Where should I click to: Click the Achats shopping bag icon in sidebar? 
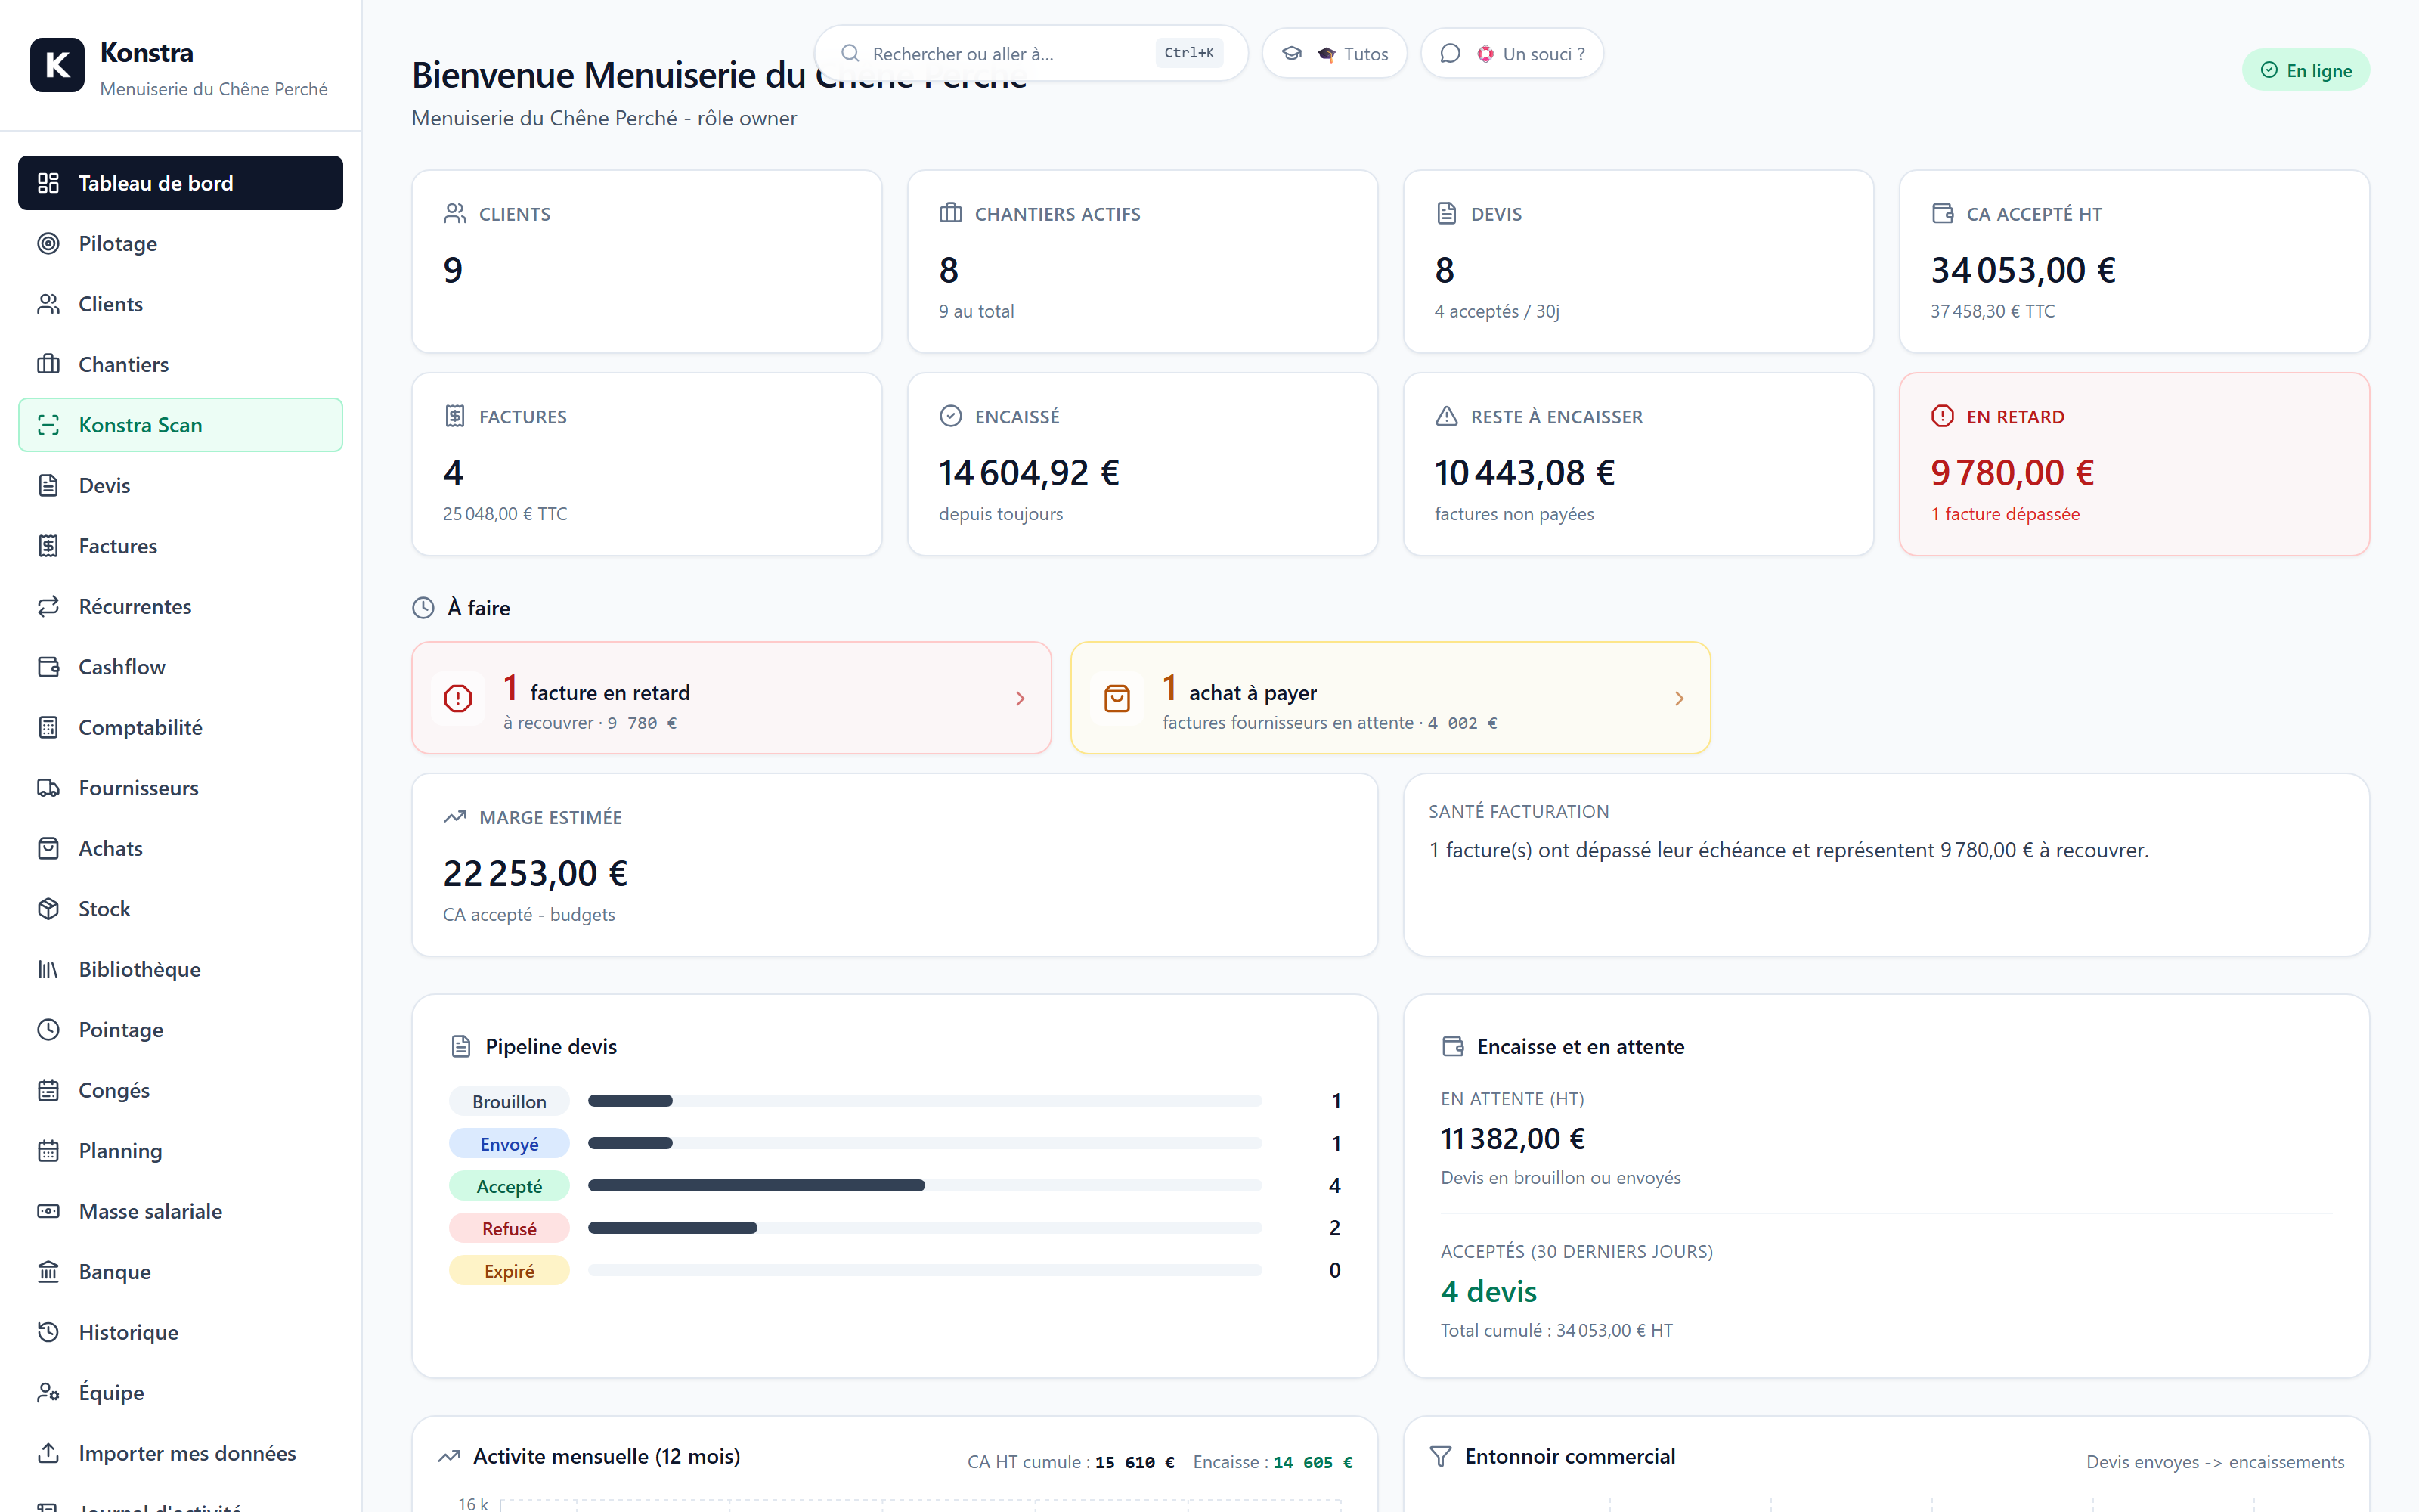pos(48,848)
